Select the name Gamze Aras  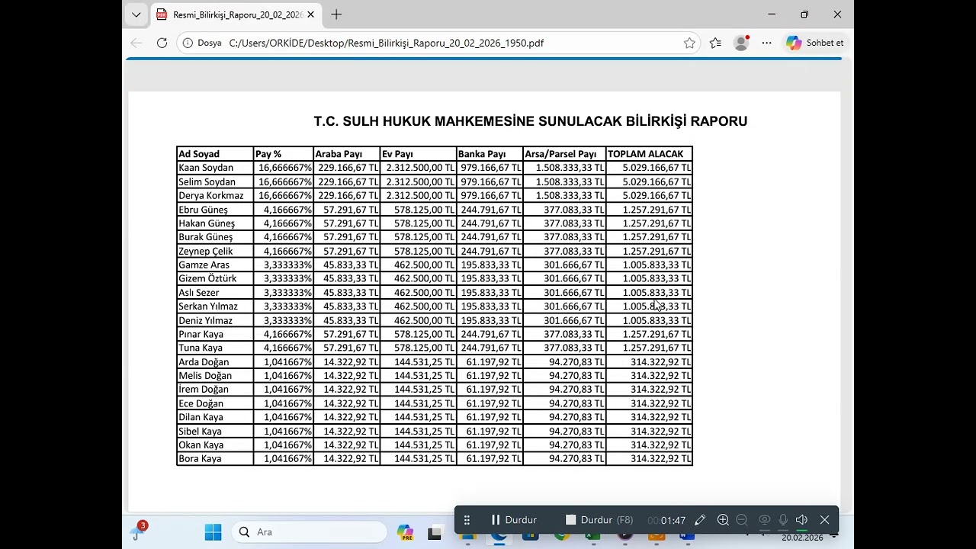point(204,265)
